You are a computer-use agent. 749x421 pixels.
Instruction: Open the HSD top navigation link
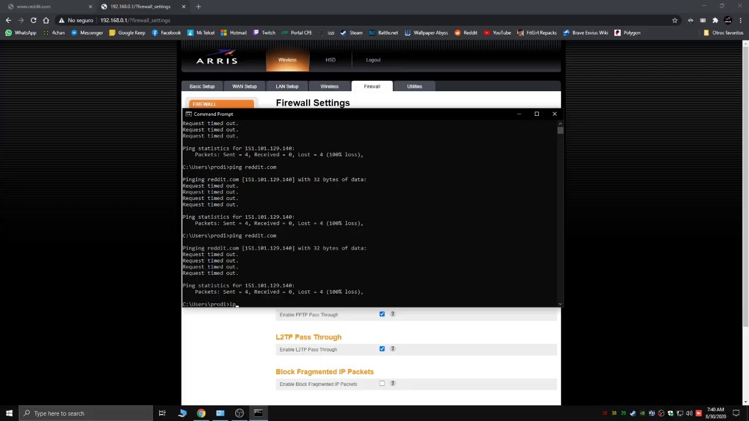click(x=331, y=60)
